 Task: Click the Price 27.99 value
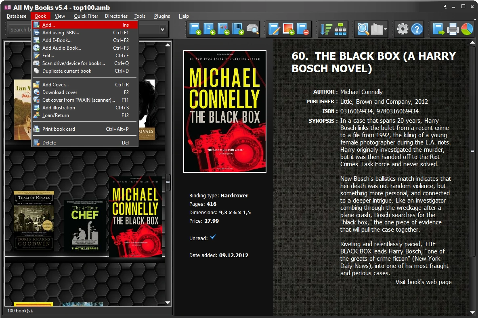coord(212,221)
